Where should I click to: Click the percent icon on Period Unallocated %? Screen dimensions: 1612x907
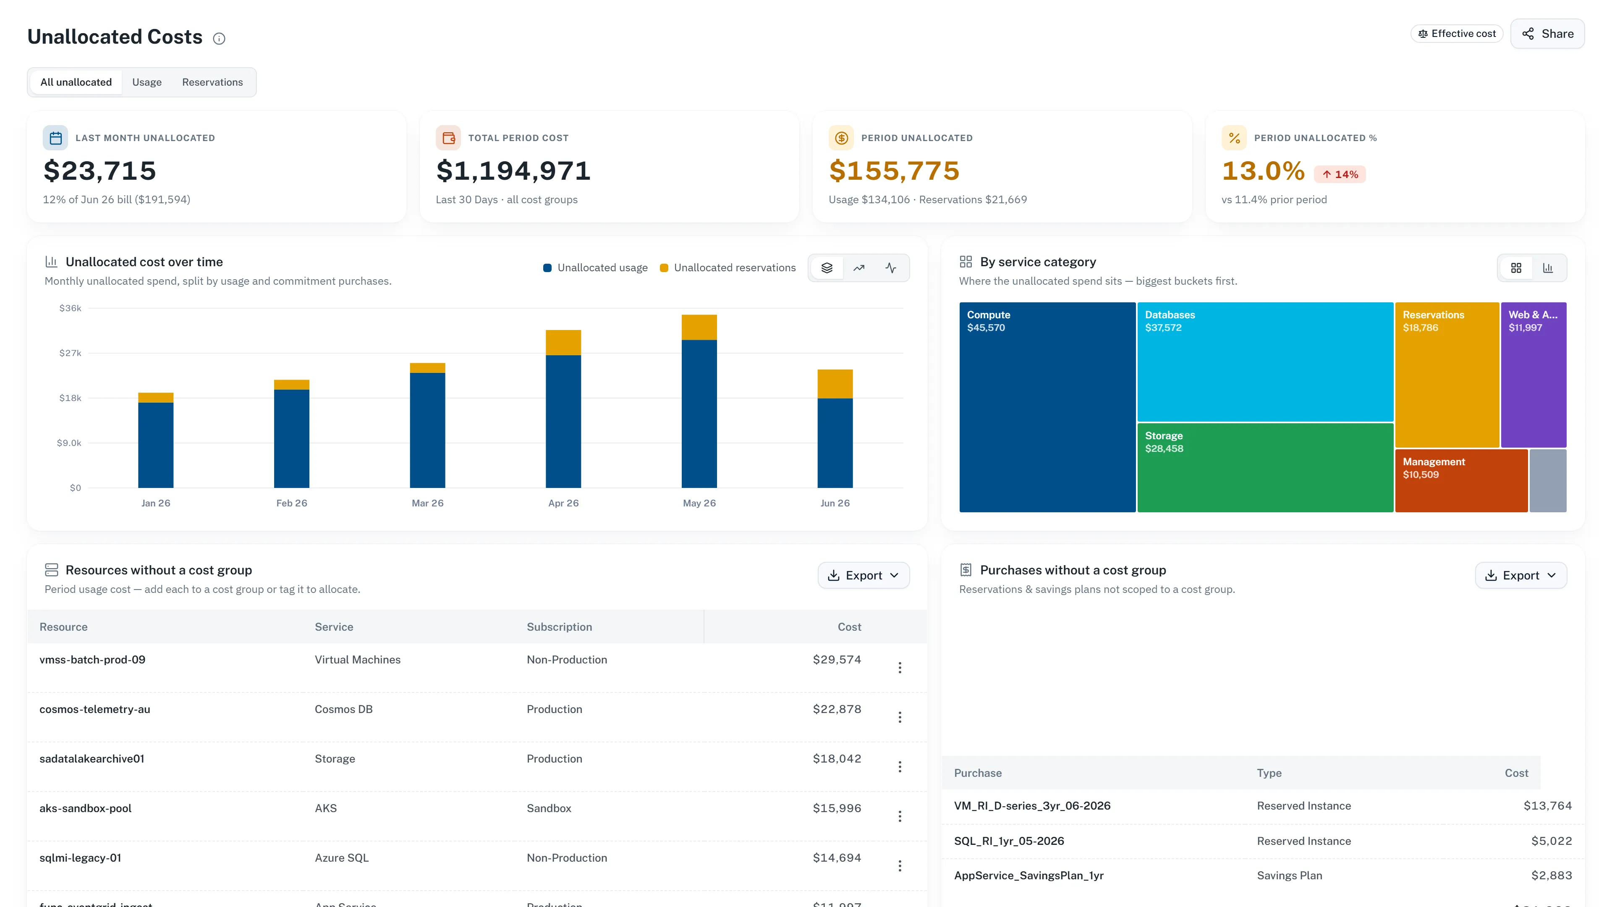(1234, 138)
